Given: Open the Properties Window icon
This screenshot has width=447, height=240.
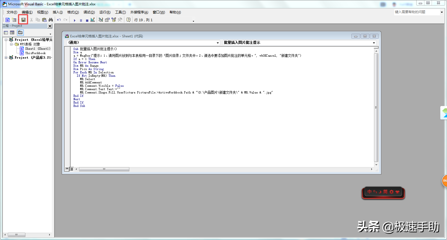Looking at the screenshot, I should (107, 20).
